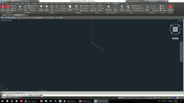Open the Plan View tool
184x103 pixels.
point(25,8)
